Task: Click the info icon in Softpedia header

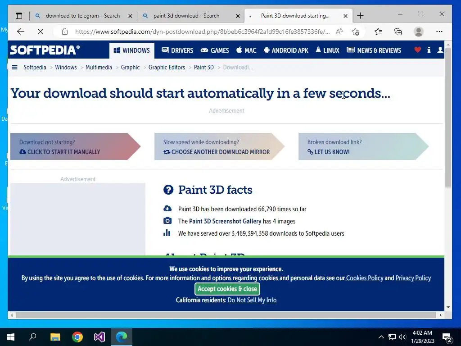Action: (x=429, y=50)
